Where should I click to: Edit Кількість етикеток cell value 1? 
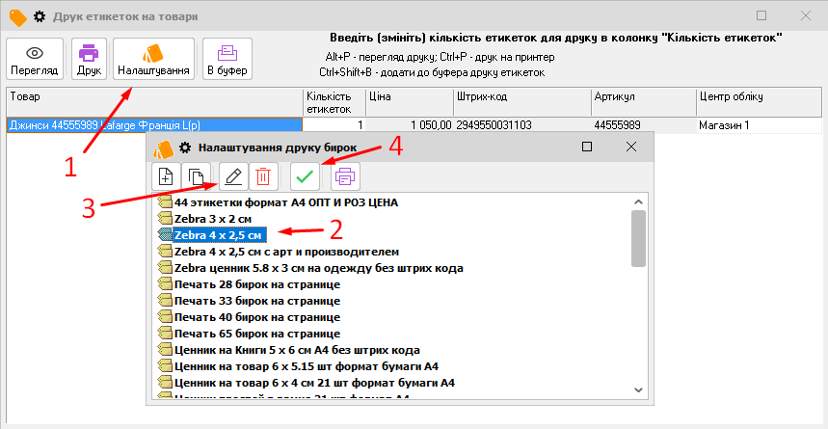pos(333,125)
